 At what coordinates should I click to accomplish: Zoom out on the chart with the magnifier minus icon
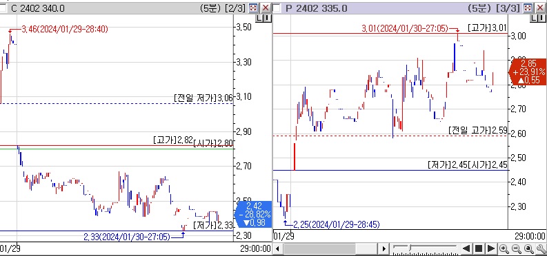click(x=517, y=248)
